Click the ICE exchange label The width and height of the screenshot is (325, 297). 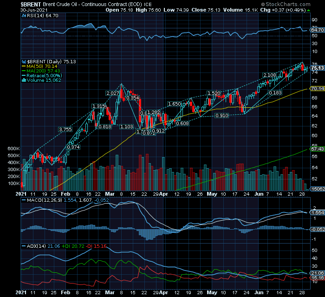[x=148, y=4]
